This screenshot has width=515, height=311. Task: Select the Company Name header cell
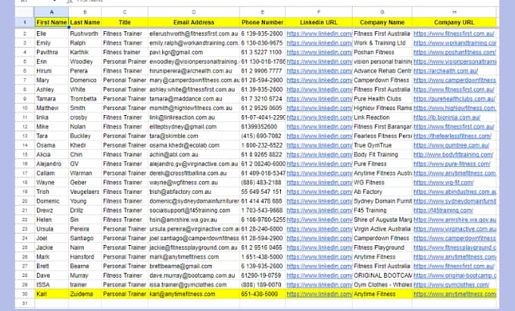(x=382, y=22)
